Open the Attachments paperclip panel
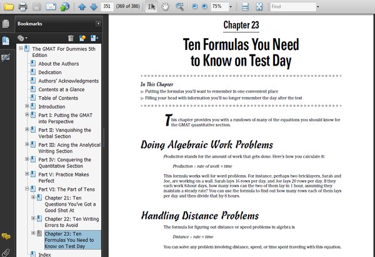Viewport: 375px width, 257px height. [6, 253]
